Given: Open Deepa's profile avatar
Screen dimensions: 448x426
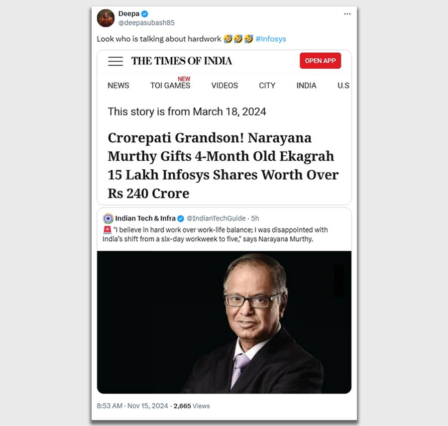Looking at the screenshot, I should (106, 18).
